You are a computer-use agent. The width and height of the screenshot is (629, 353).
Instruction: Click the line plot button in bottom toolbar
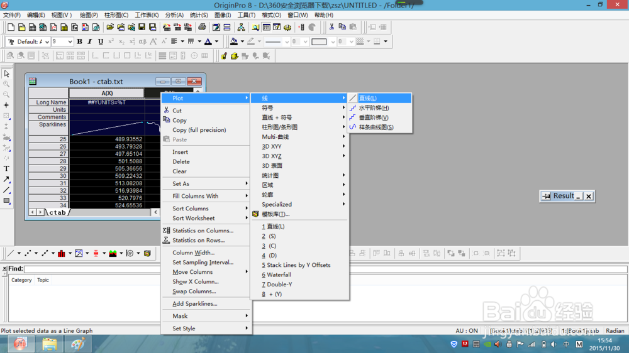11,253
